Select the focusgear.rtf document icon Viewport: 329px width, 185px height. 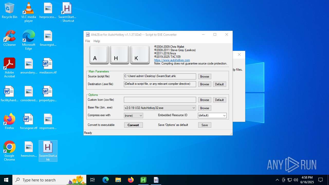[x=29, y=122]
